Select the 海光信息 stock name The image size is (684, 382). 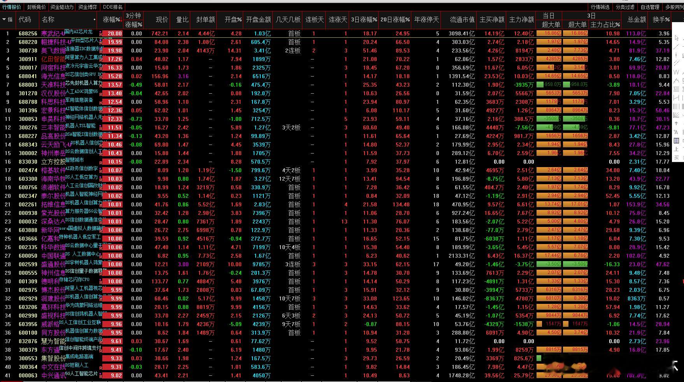pos(53,76)
